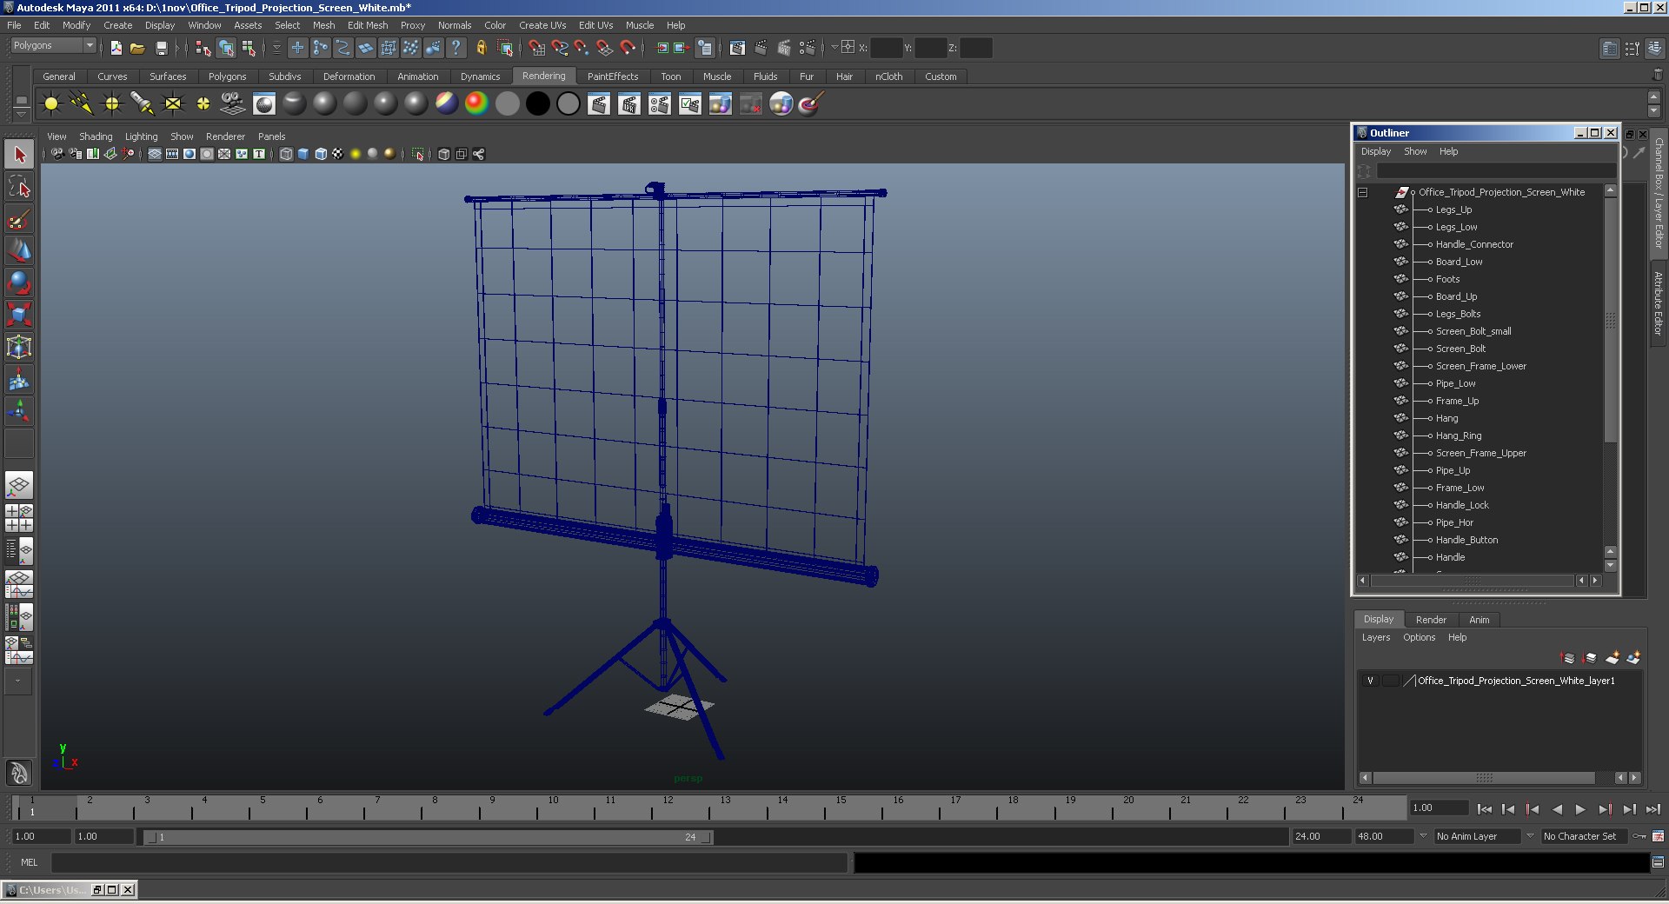Create a new empty display layer
The width and height of the screenshot is (1669, 904).
click(1612, 658)
